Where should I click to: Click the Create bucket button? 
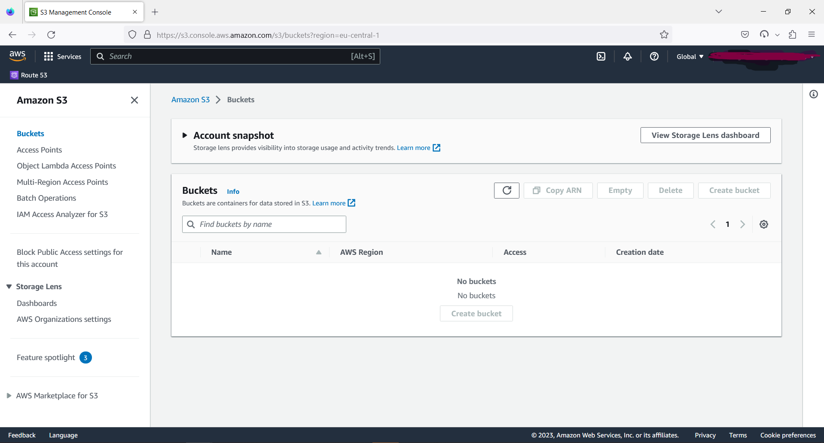click(x=734, y=190)
